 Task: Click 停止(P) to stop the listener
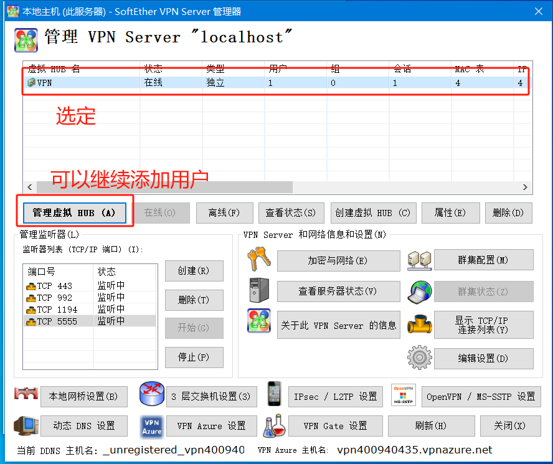[194, 357]
